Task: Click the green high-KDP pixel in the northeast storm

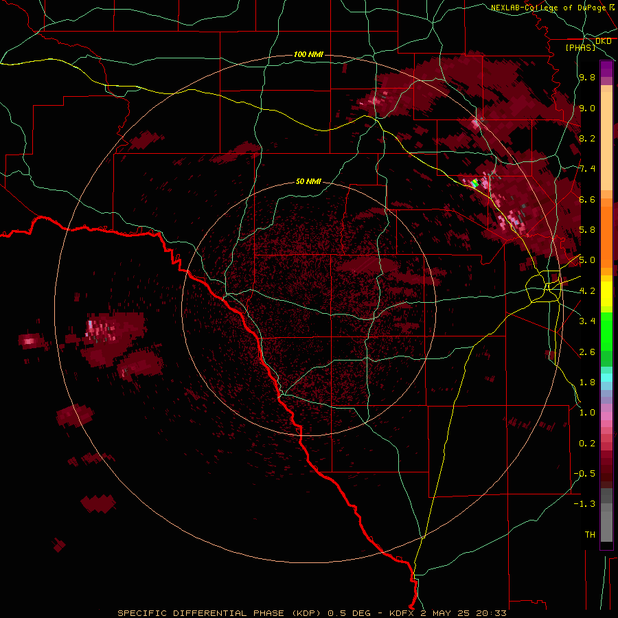Action: (475, 183)
